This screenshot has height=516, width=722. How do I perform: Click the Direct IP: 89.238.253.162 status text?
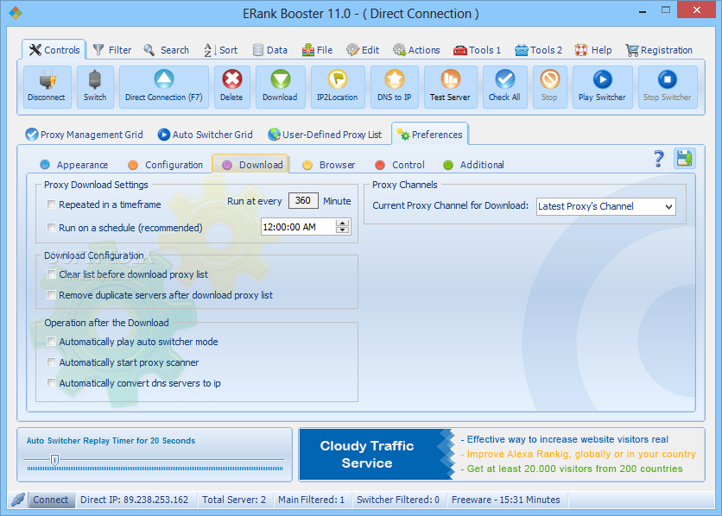point(135,500)
